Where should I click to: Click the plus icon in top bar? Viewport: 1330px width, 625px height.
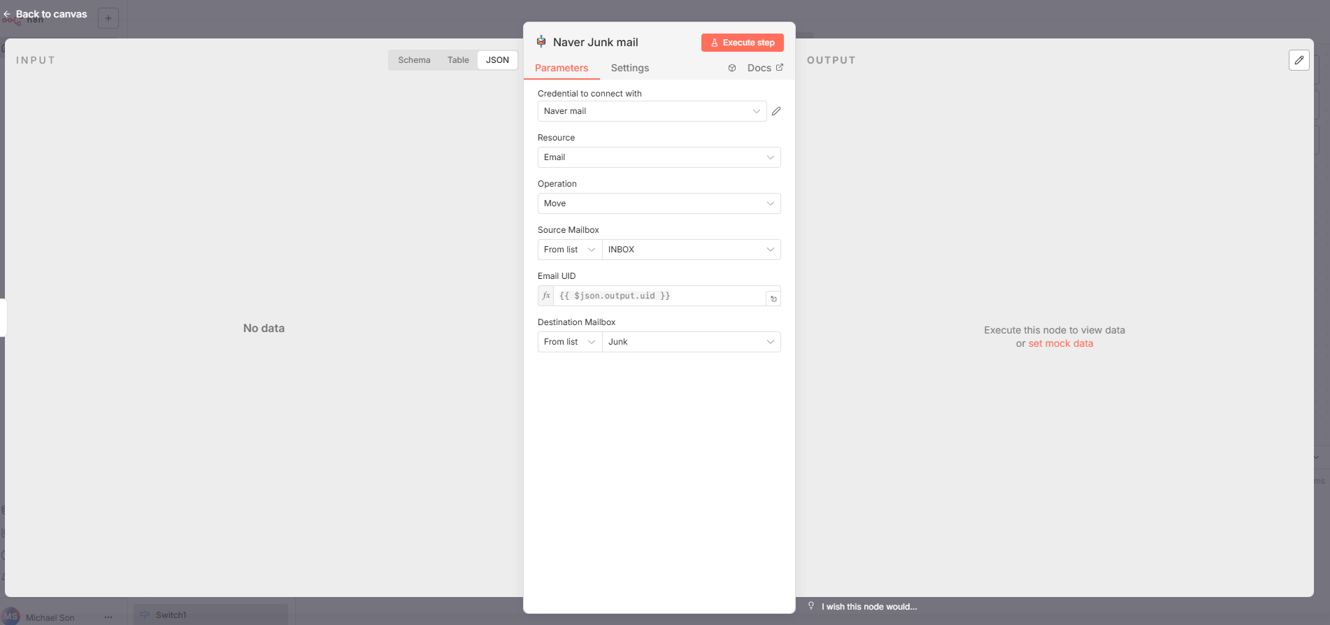coord(108,18)
